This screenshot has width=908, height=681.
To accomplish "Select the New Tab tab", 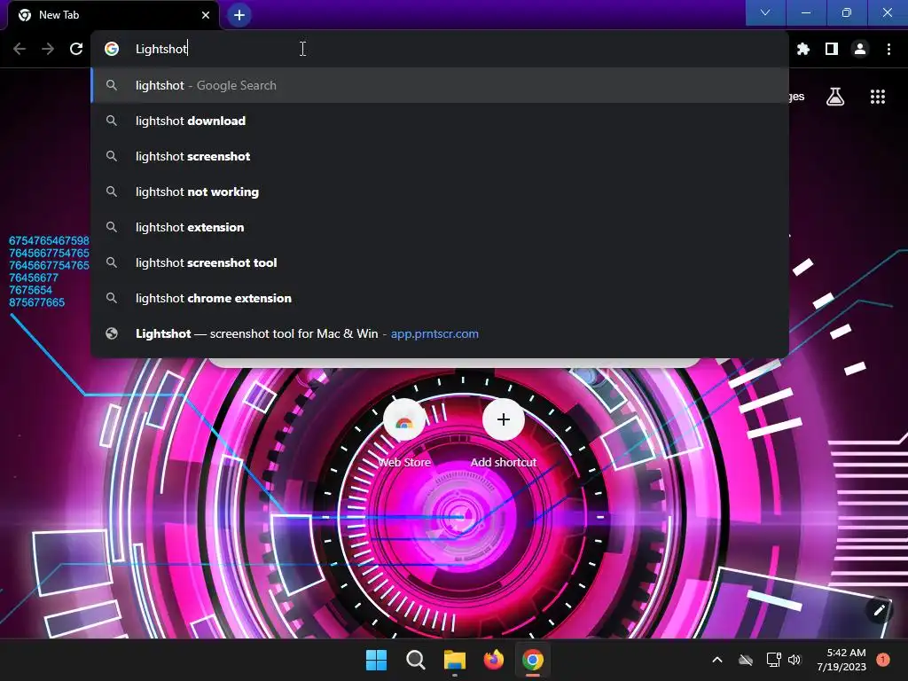I will coord(113,15).
